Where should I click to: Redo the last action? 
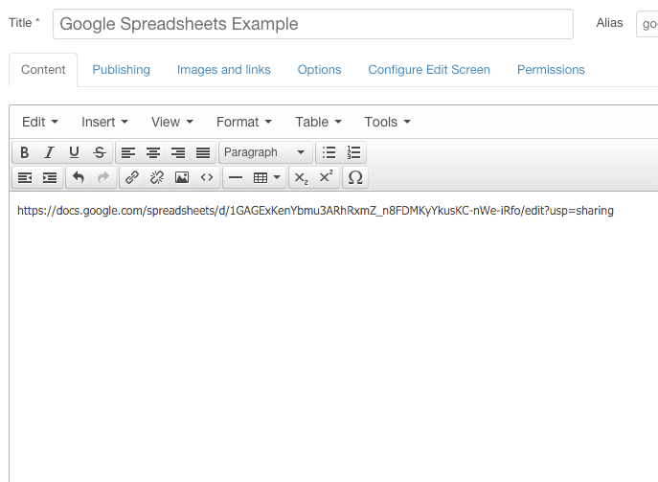click(x=103, y=177)
